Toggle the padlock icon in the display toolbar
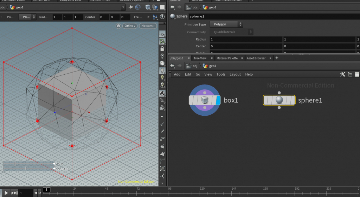The width and height of the screenshot is (360, 197). coord(162,49)
